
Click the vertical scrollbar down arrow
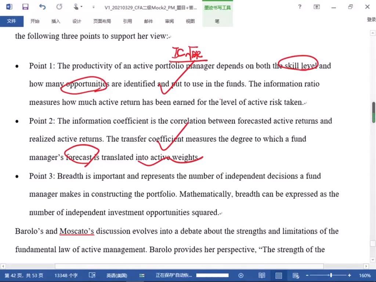click(373, 260)
